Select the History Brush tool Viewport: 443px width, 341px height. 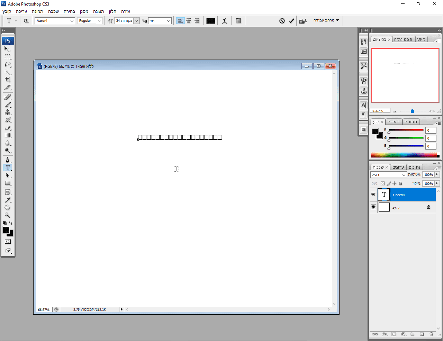(x=8, y=120)
